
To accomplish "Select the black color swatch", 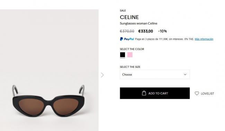I will pos(123,55).
